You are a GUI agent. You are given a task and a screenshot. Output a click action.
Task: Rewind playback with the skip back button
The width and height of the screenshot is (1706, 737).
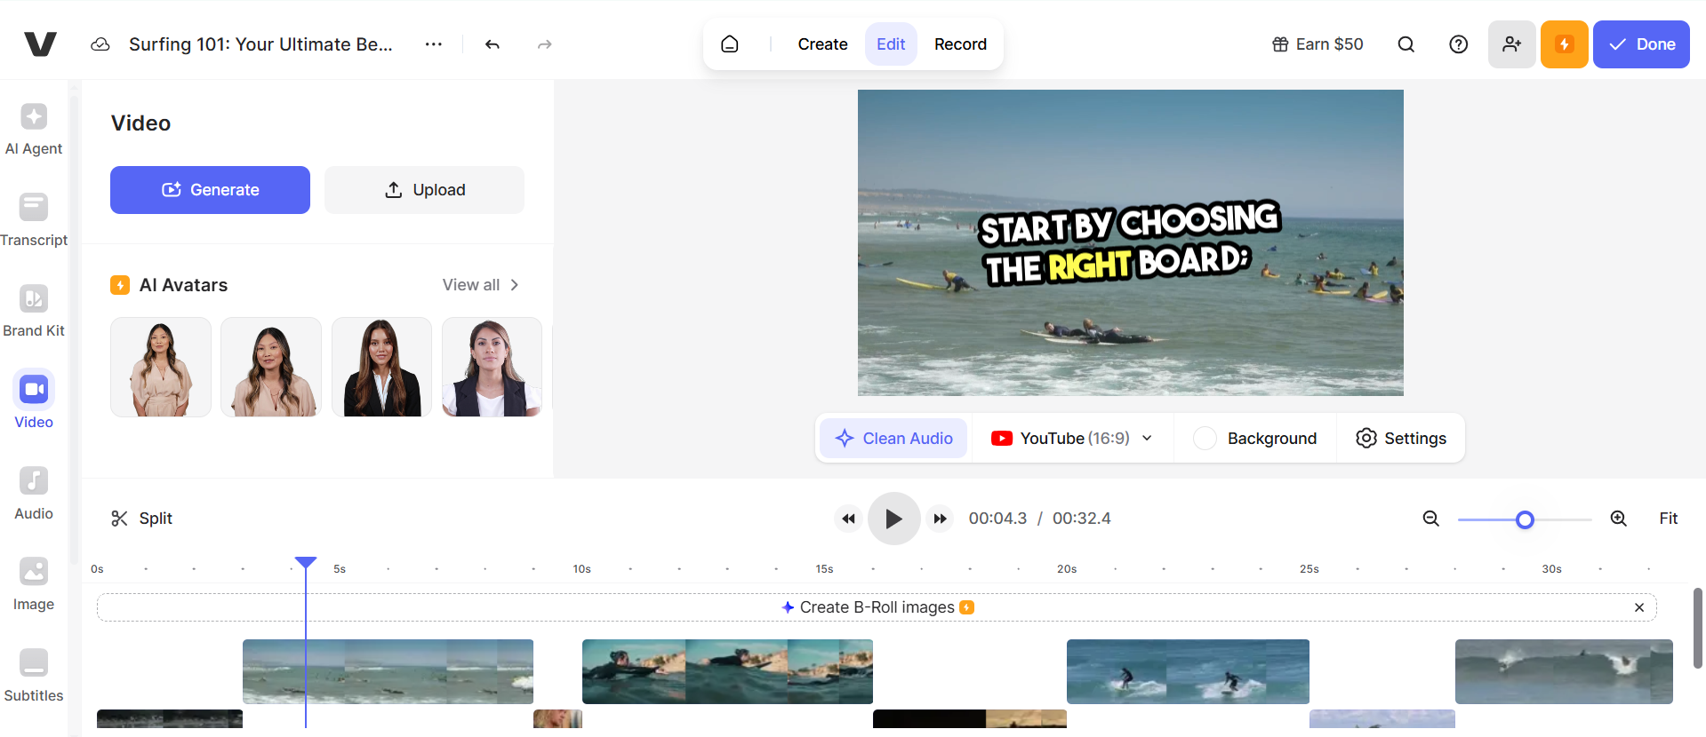click(x=849, y=519)
